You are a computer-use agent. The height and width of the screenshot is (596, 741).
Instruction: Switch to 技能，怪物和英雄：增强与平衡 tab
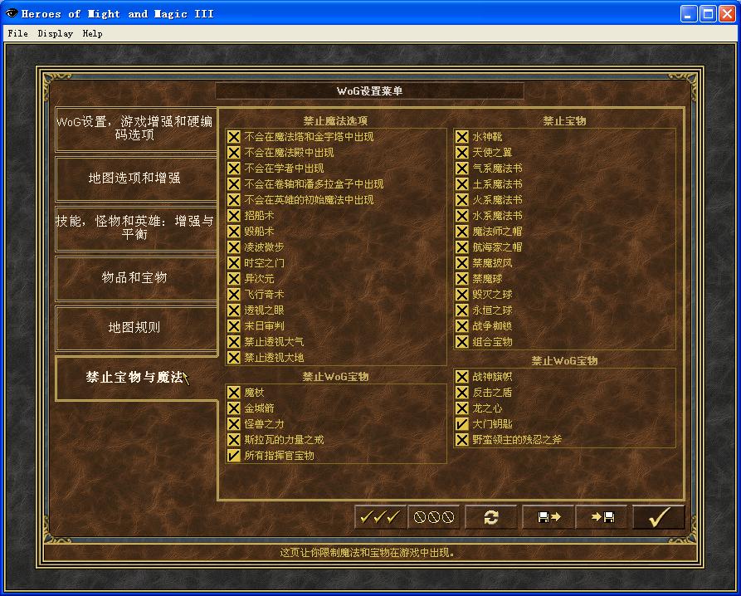(135, 228)
